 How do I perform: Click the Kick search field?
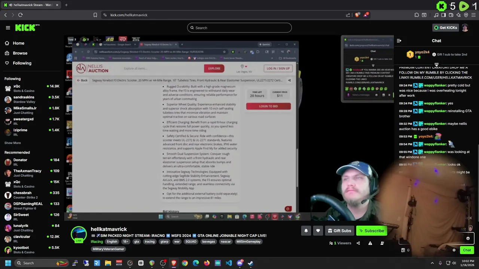(x=239, y=28)
